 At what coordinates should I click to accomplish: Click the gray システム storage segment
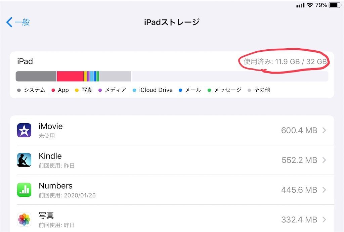click(36, 76)
